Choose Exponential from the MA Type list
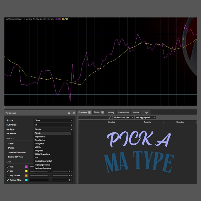This screenshot has width=201, height=201. tap(40, 137)
